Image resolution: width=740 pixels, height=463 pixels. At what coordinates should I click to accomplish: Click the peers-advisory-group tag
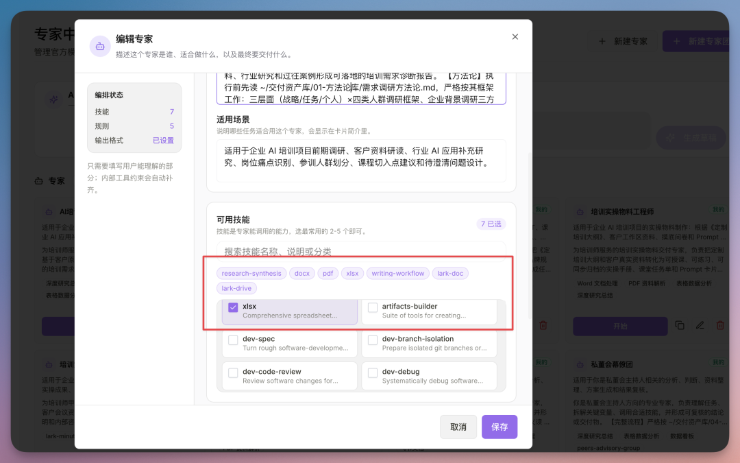[608, 448]
